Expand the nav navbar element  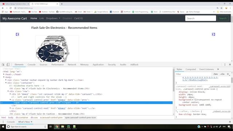(6, 80)
